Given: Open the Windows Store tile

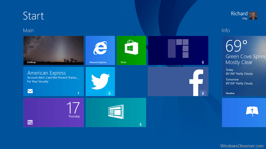Looking at the screenshot, I should [x=131, y=50].
